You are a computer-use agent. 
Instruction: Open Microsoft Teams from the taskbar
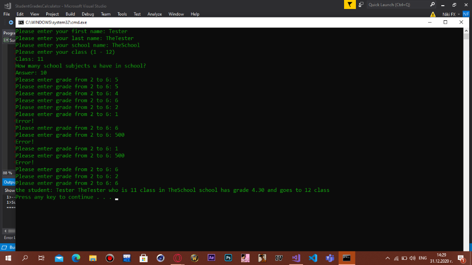click(x=330, y=258)
